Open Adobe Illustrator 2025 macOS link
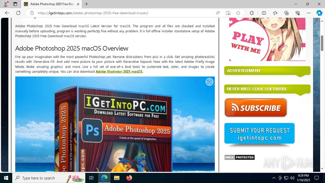 [119, 71]
